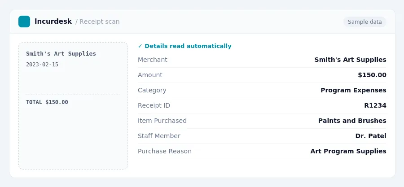Click the Dr. Patel value
The image size is (404, 187).
pos(371,136)
